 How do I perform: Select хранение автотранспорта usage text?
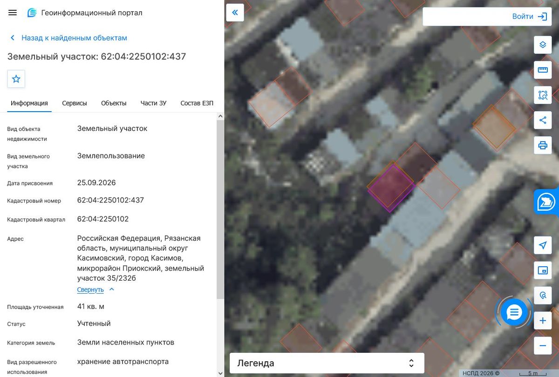coord(123,361)
